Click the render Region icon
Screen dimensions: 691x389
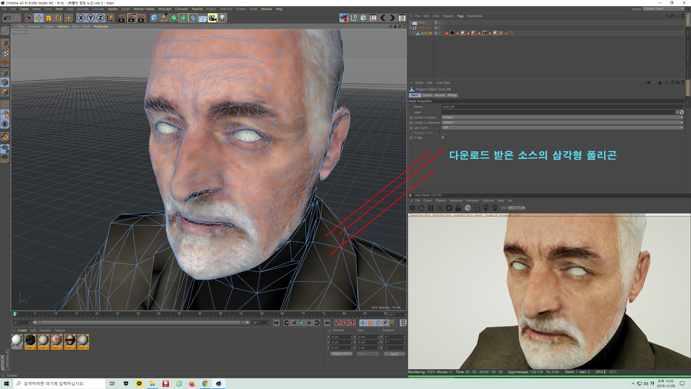[477, 208]
